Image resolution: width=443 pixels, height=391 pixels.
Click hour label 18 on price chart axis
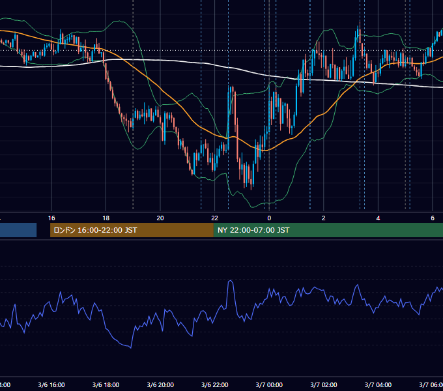pos(106,218)
